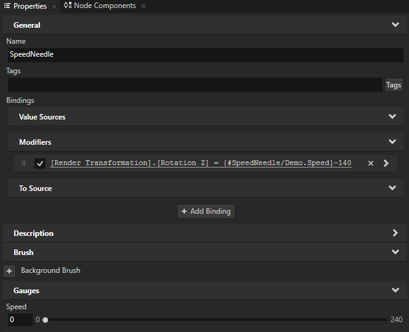Remove the Rotation Z binding
The width and height of the screenshot is (409, 332).
click(371, 163)
